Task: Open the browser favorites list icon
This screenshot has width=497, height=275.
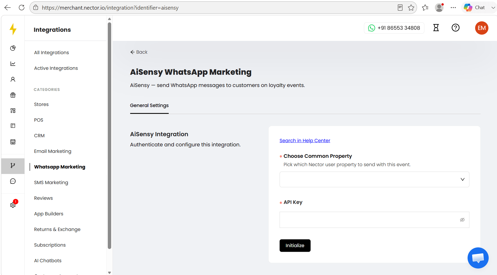Action: [x=425, y=8]
